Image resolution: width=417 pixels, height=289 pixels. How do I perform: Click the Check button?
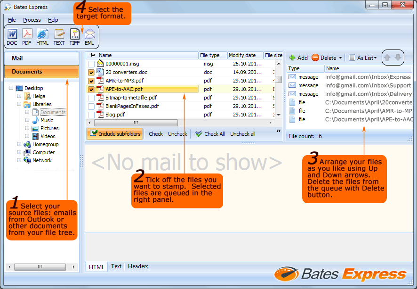[x=156, y=134]
